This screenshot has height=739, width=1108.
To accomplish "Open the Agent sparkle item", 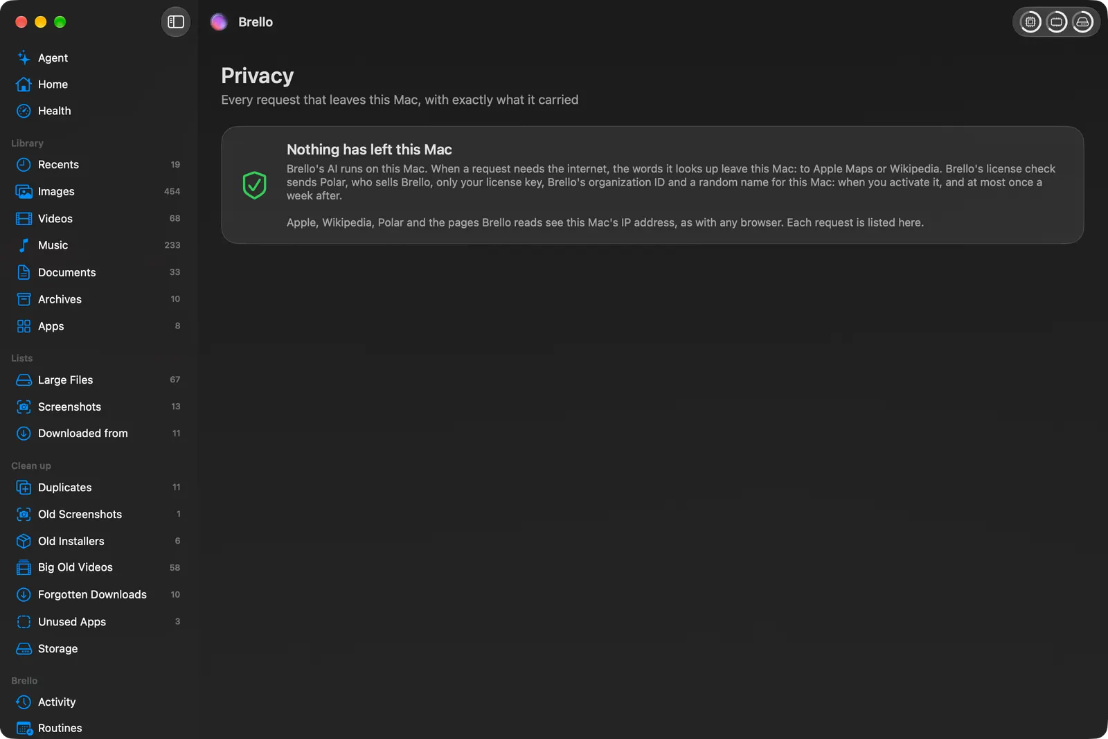I will coord(98,57).
